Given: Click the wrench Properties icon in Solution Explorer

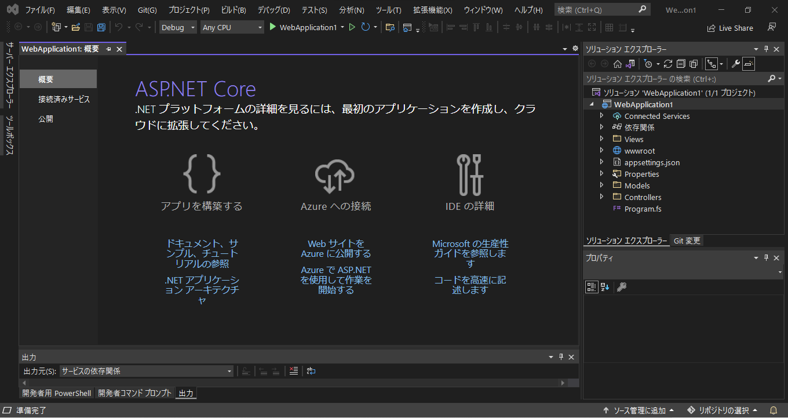Looking at the screenshot, I should 735,64.
